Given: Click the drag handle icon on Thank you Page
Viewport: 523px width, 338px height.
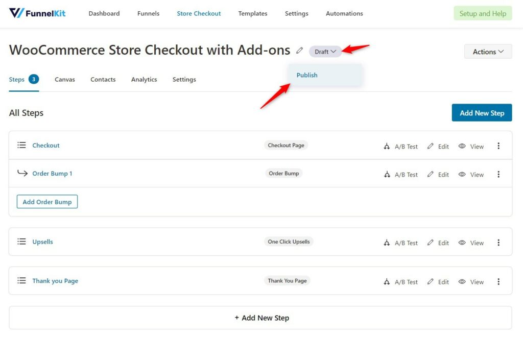Looking at the screenshot, I should [21, 280].
